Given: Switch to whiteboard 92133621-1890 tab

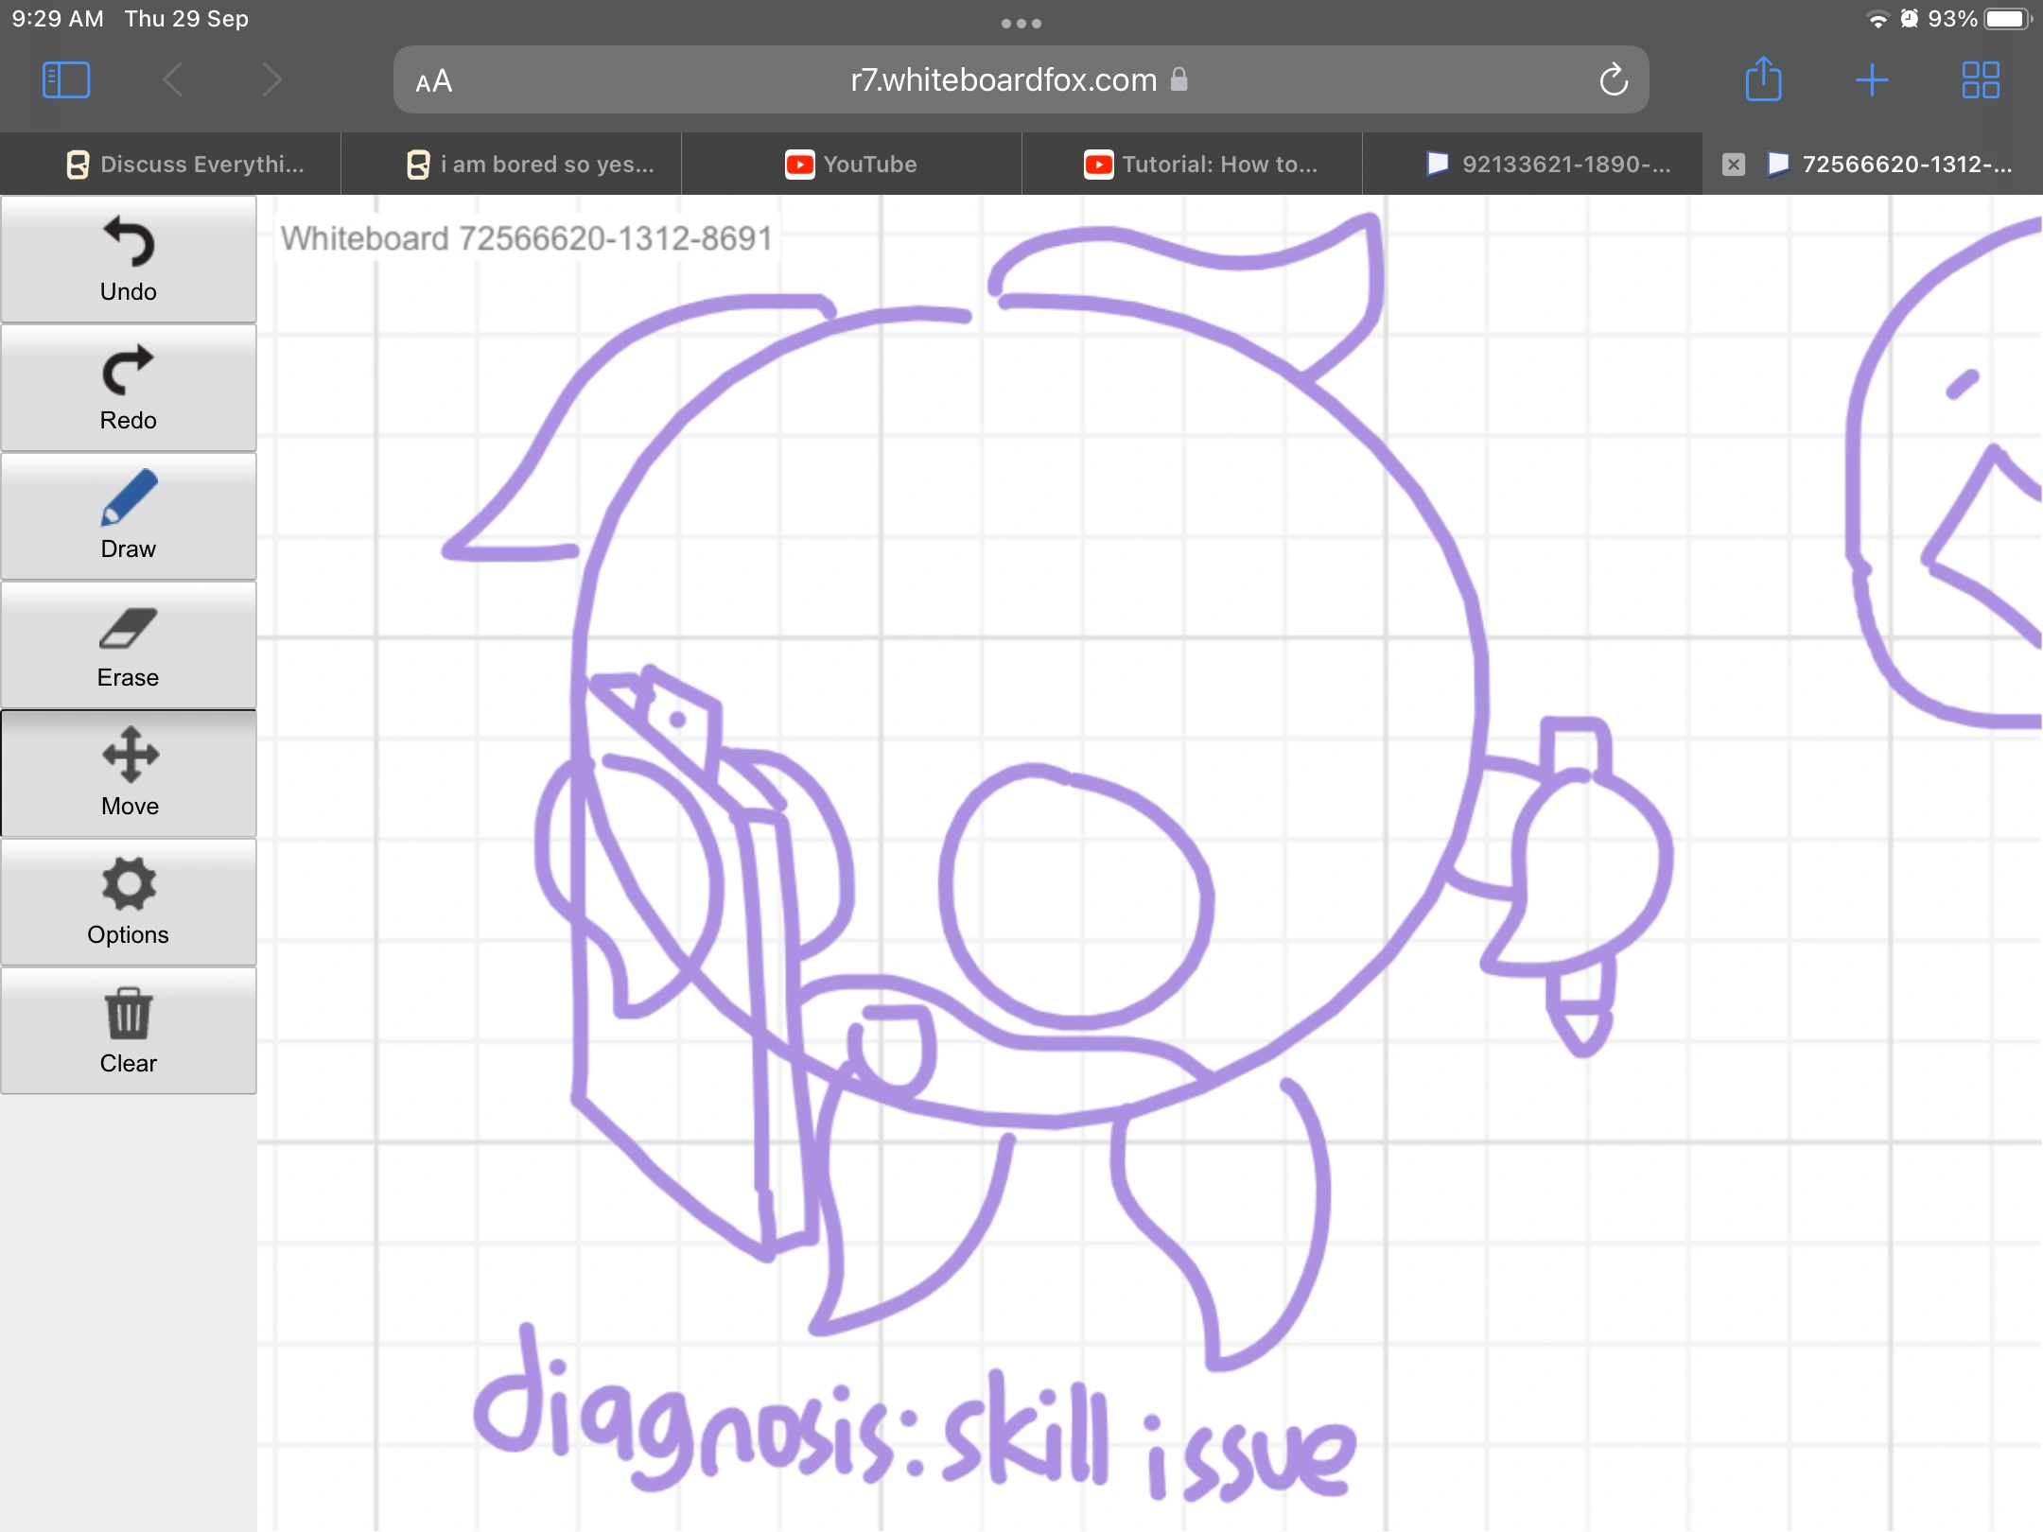Looking at the screenshot, I should pyautogui.click(x=1532, y=164).
